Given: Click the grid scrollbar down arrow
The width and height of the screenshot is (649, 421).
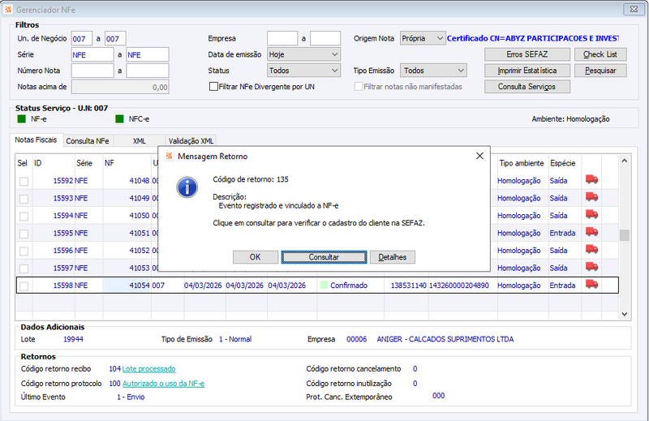Looking at the screenshot, I should tap(624, 314).
